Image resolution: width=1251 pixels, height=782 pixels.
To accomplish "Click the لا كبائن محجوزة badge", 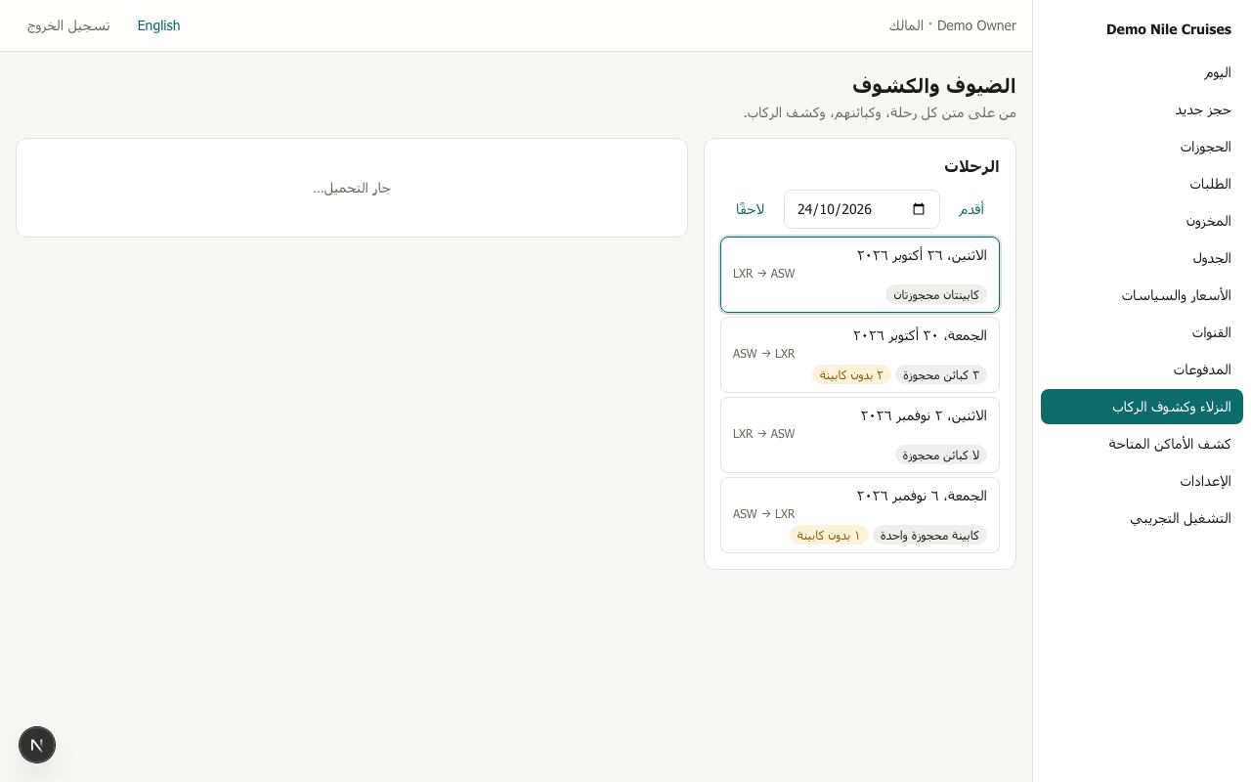I will pyautogui.click(x=941, y=455).
